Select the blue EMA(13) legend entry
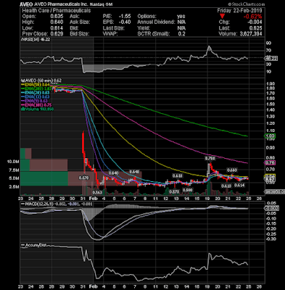This screenshot has height=290, width=285. 36,96
